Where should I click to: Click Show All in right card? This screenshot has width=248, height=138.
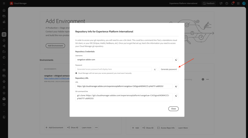click(x=148, y=128)
